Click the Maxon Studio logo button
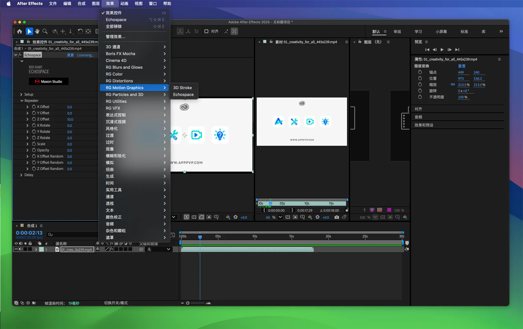The image size is (523, 329). (x=49, y=81)
